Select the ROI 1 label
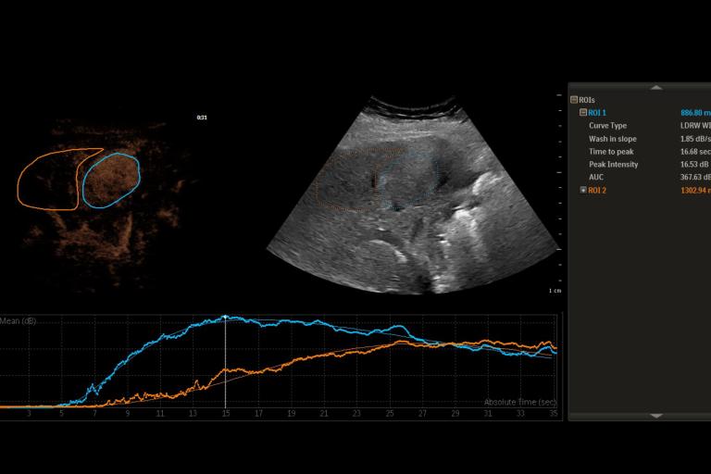The width and height of the screenshot is (711, 474). 597,112
